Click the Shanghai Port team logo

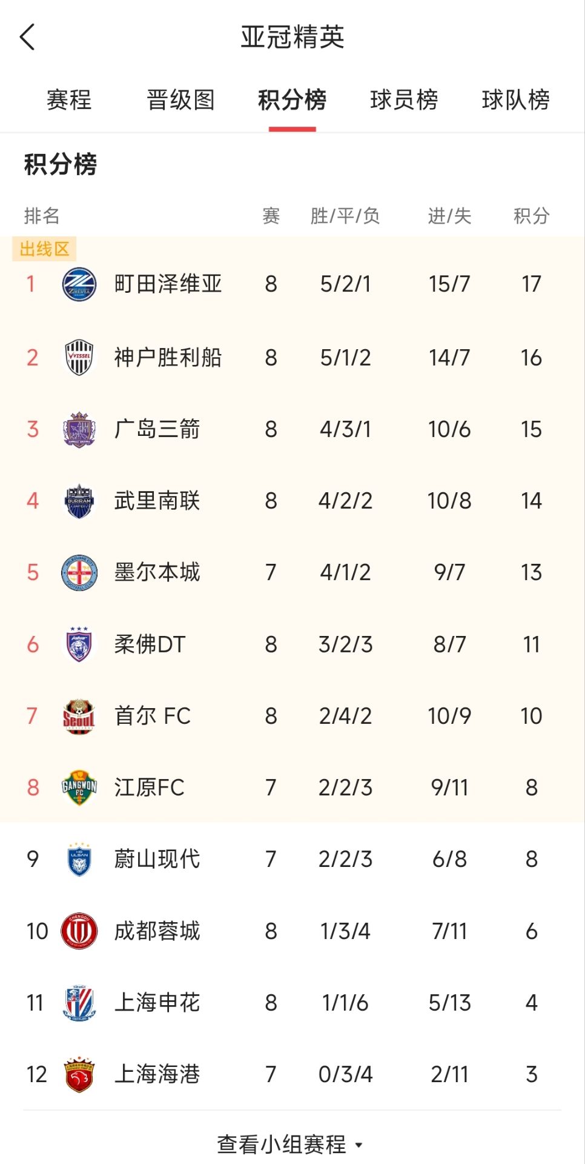pos(79,1074)
